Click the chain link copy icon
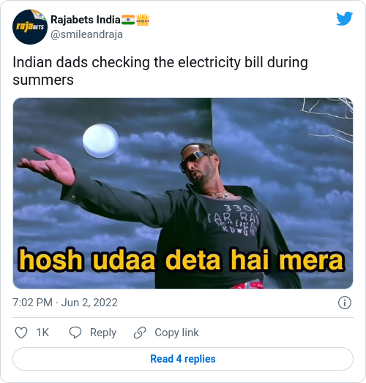 pyautogui.click(x=140, y=333)
